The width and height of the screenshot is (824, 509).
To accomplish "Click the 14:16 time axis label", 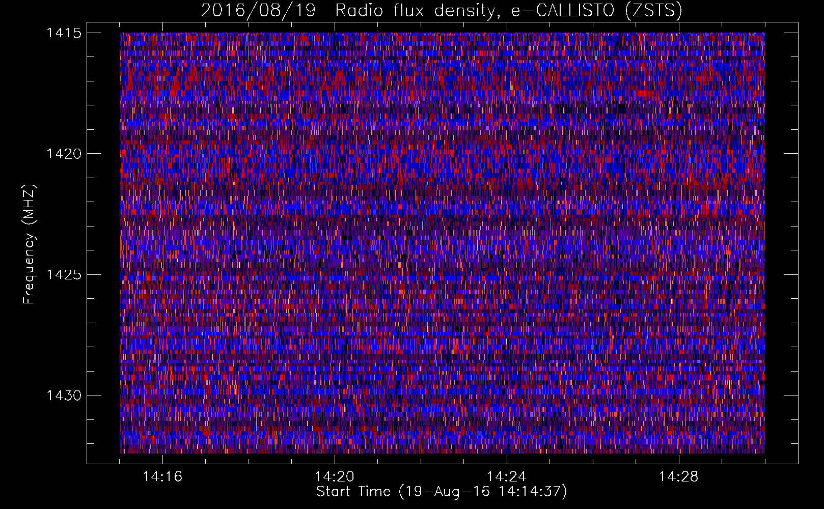I will pos(162,477).
